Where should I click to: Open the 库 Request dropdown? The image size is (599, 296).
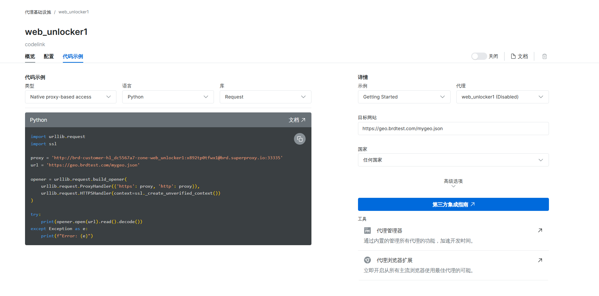pyautogui.click(x=265, y=97)
